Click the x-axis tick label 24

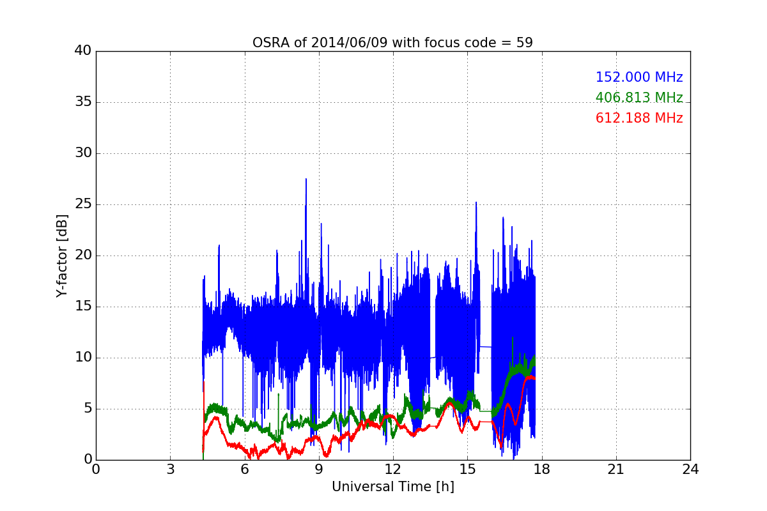point(690,469)
